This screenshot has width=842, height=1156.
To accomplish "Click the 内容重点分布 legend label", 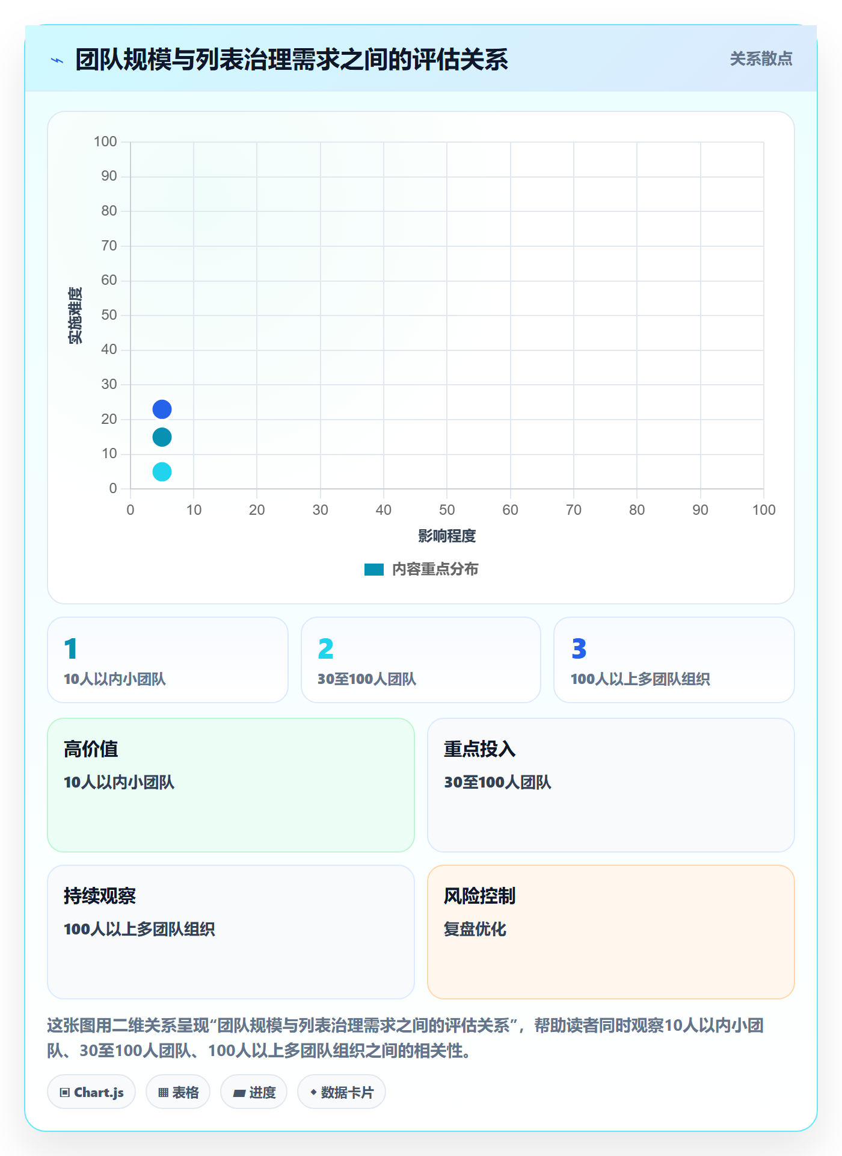I will click(x=435, y=570).
